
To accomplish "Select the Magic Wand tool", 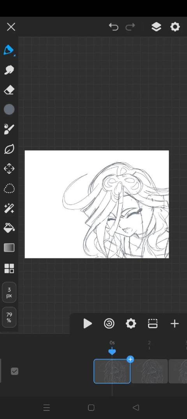I will [x=9, y=209].
